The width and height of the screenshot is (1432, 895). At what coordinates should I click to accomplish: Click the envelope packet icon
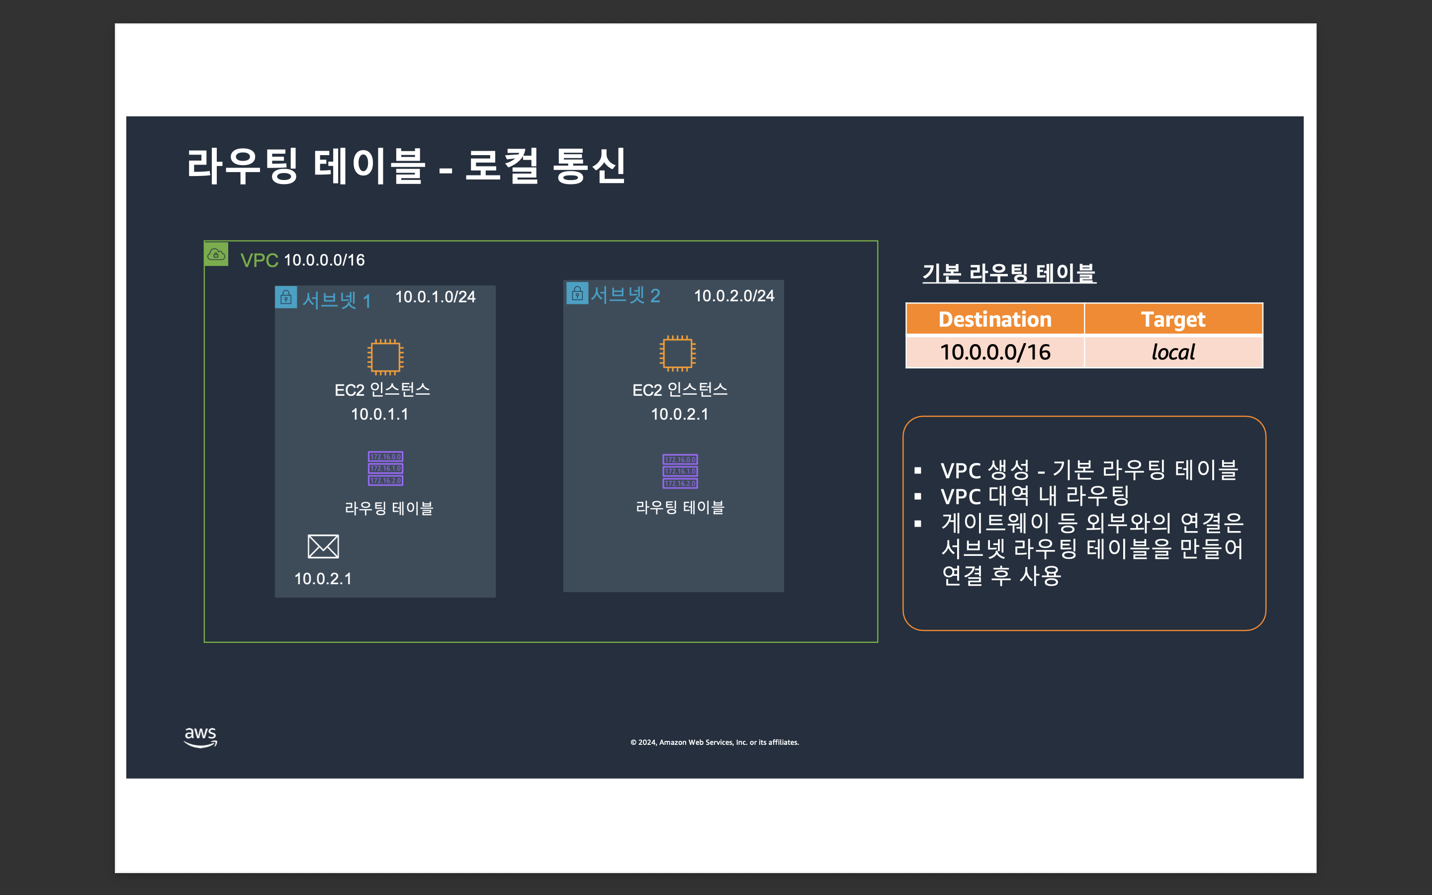pos(323,546)
